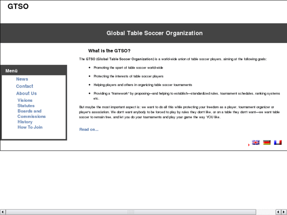Click the 'What is the GTSO?' heading

[109, 50]
